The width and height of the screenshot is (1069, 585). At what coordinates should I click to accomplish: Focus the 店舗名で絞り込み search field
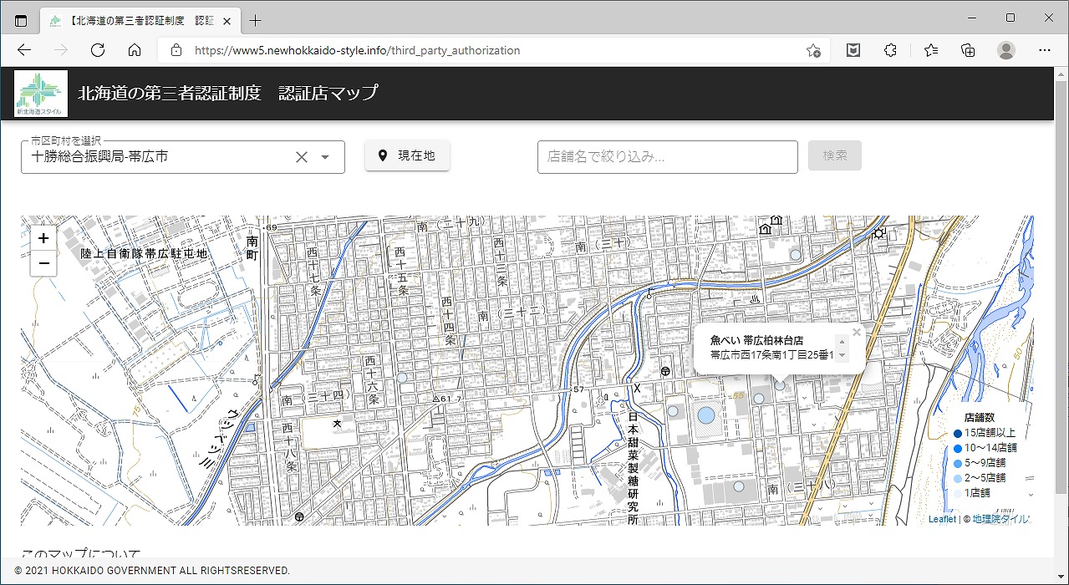point(667,157)
